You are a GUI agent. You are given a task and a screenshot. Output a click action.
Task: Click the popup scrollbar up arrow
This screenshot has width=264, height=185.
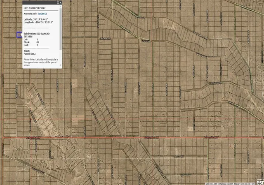[x=61, y=7]
